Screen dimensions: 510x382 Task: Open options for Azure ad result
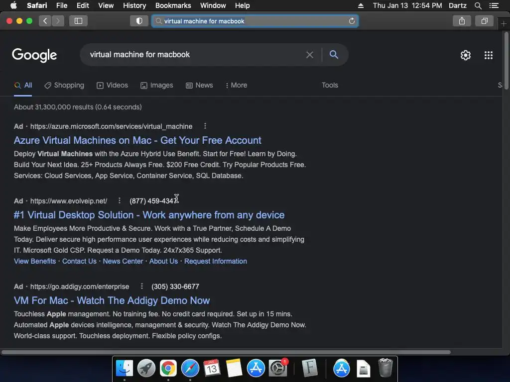click(205, 126)
